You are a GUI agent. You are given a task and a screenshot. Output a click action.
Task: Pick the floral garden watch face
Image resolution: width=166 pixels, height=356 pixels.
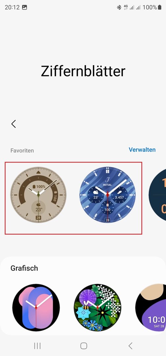coord(97,308)
